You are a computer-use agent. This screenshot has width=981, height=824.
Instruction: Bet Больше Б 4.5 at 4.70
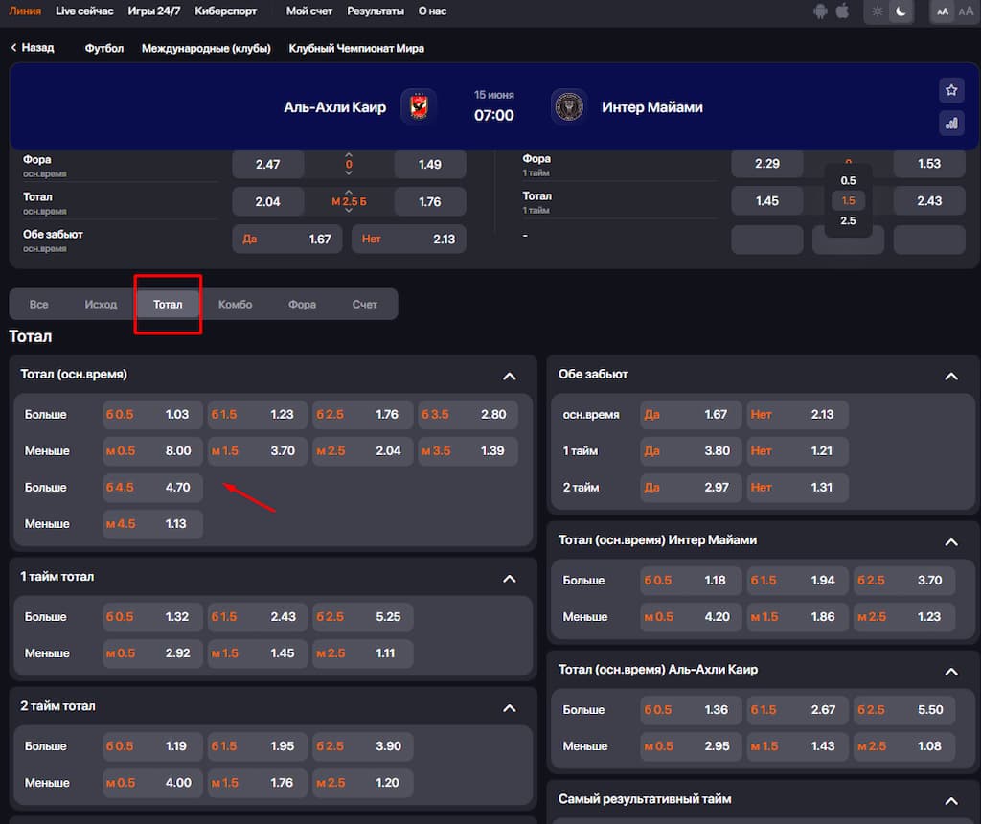click(152, 487)
